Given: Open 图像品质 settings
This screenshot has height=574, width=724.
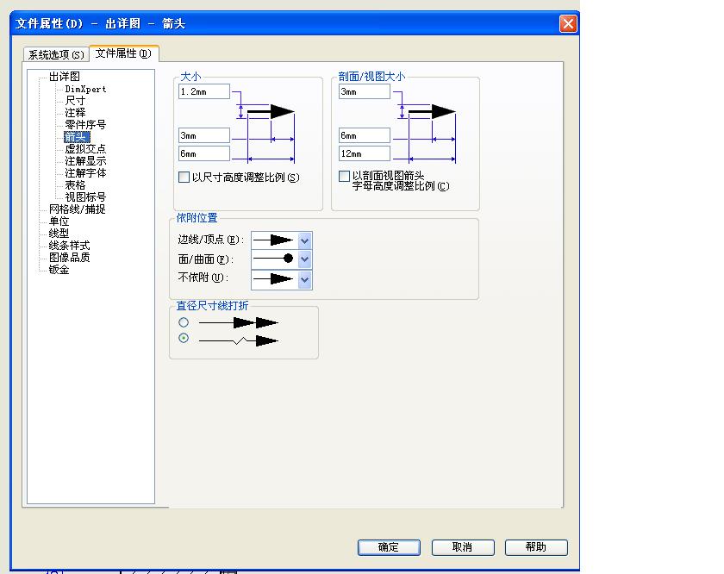Looking at the screenshot, I should coord(69,257).
